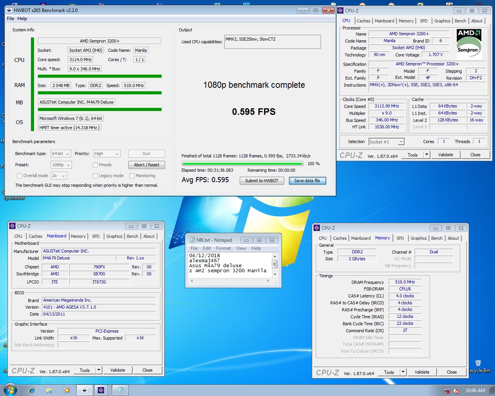Expand Tools arrow in CPU-Z Memory window
Screen dimensions: 495x396
tap(403, 372)
